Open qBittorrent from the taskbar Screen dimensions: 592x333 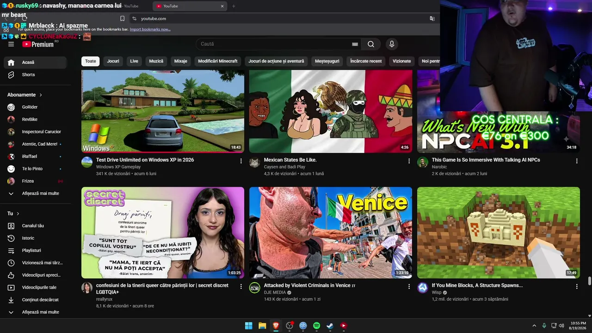[x=303, y=326]
